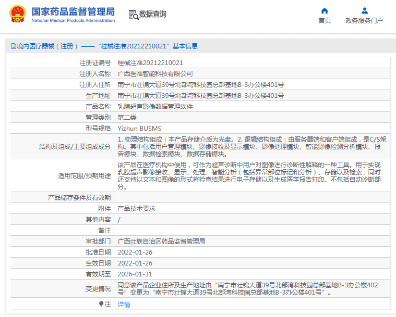Click 产品技术要求 attachment value
Viewport: 396px width, 317px height.
136,209
